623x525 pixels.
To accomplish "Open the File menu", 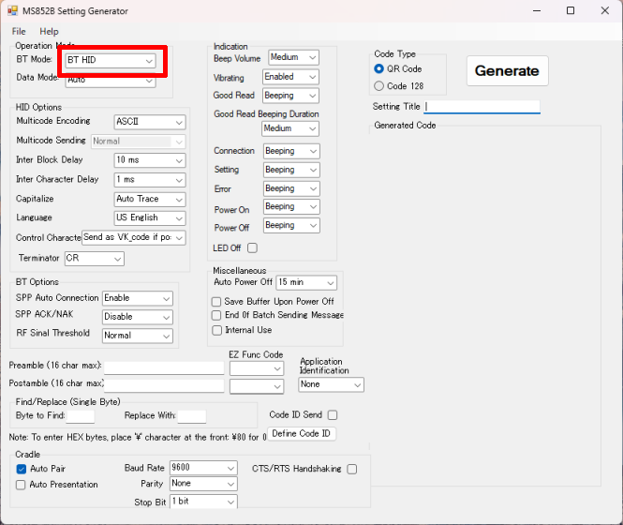I will (19, 32).
